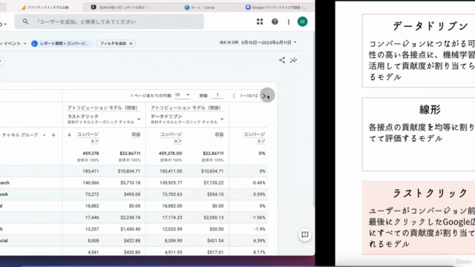
Task: Click the 線形 slide card heading
Action: 430,110
